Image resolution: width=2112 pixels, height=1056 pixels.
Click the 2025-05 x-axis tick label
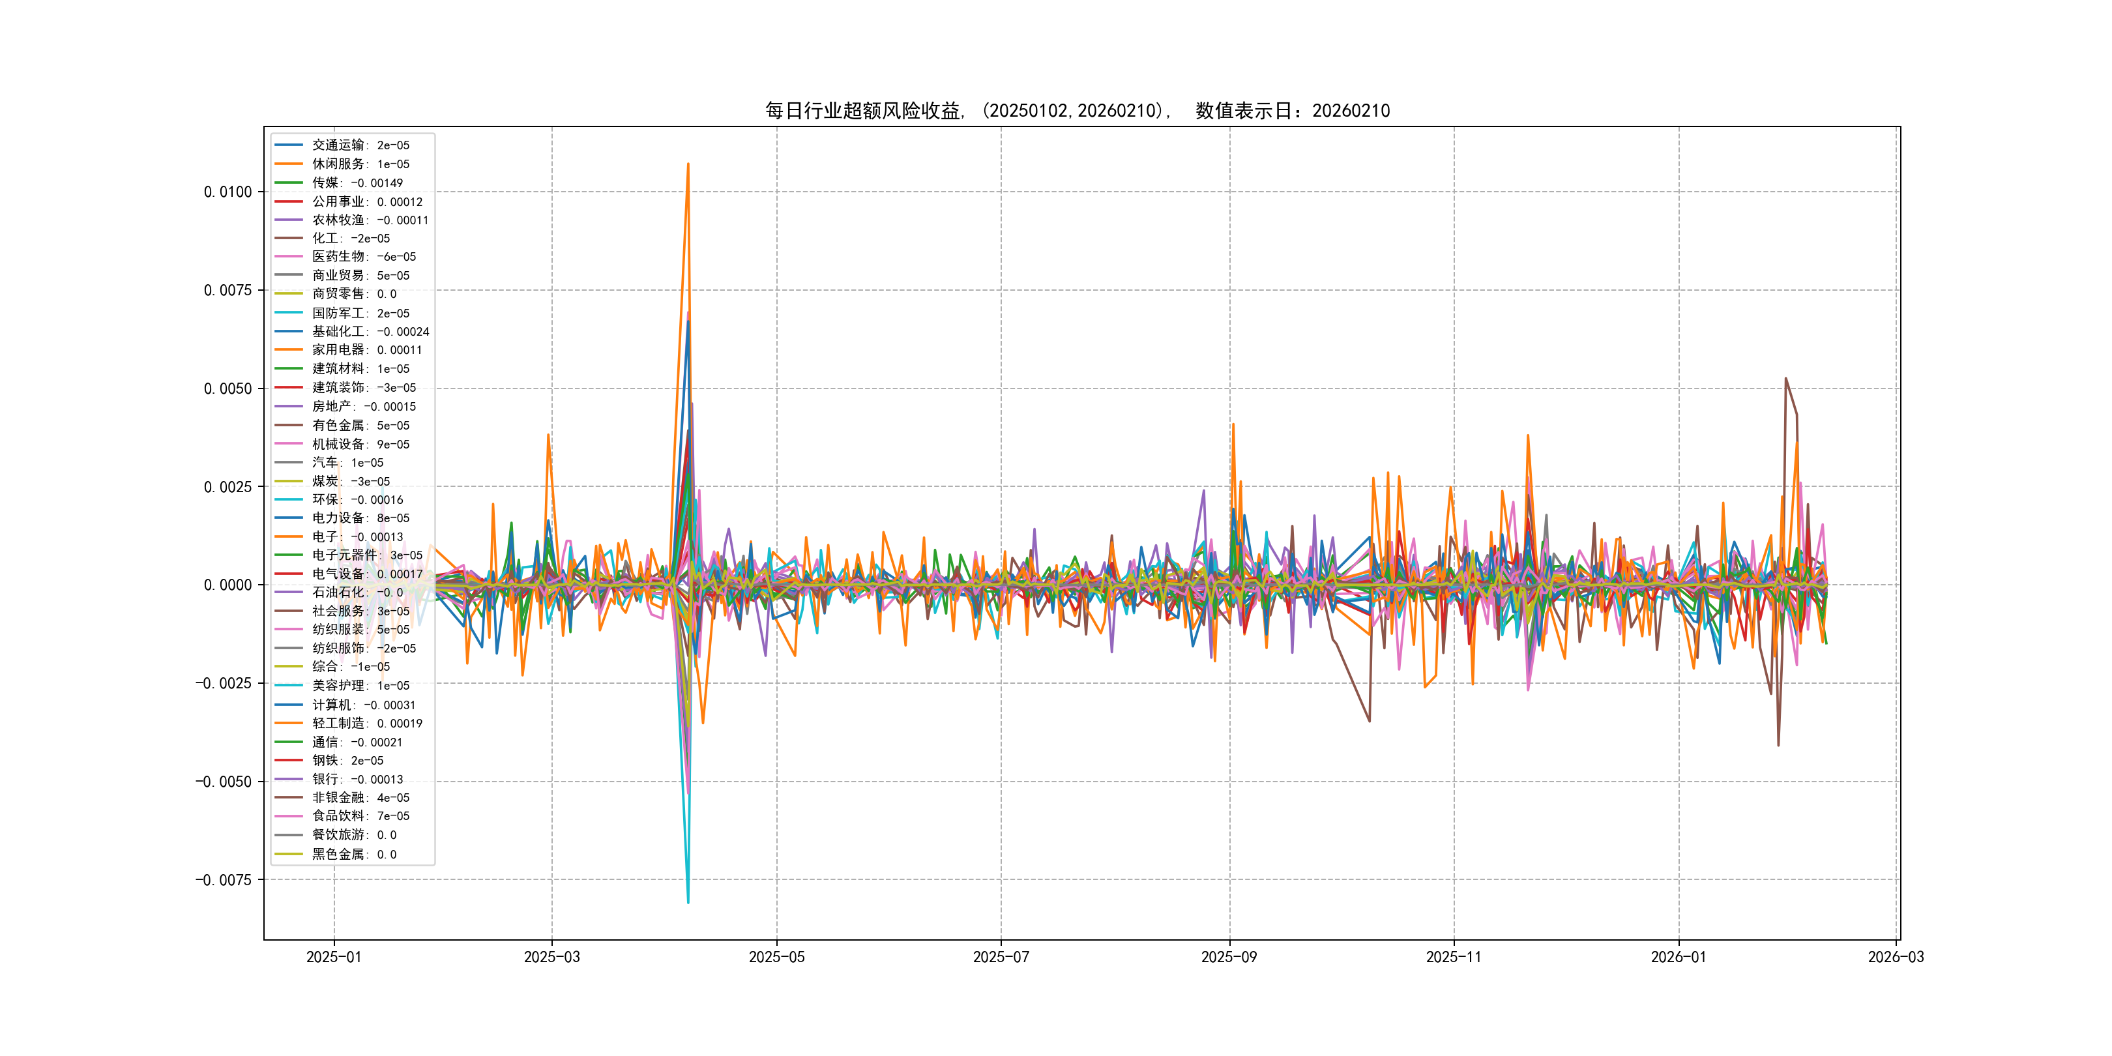(776, 957)
